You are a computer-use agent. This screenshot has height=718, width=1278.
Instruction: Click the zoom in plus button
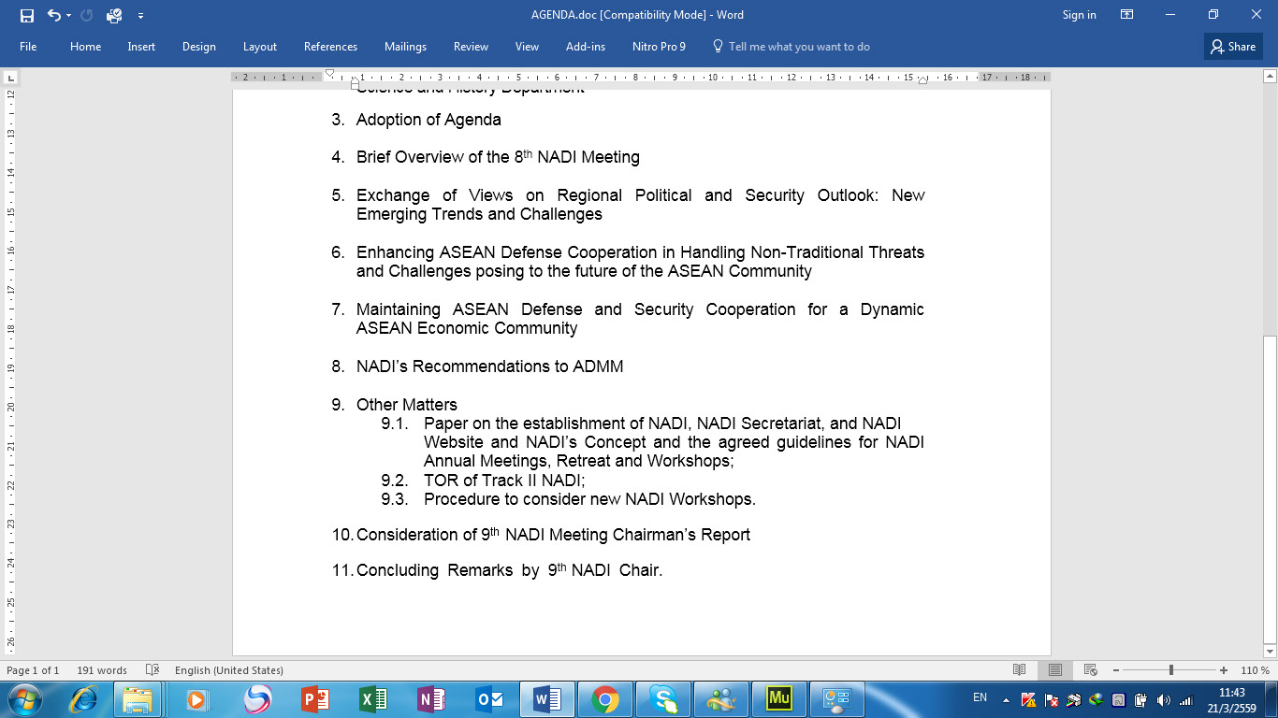(x=1224, y=670)
